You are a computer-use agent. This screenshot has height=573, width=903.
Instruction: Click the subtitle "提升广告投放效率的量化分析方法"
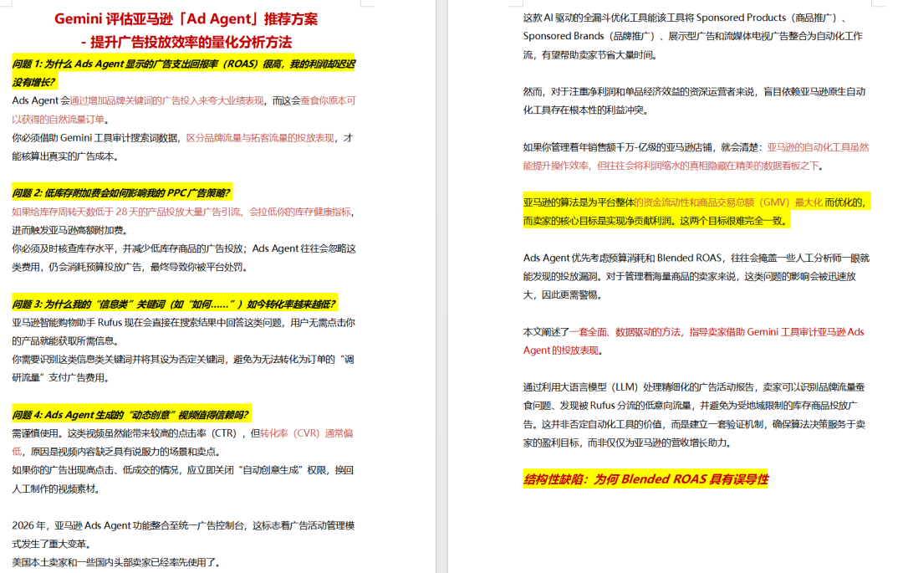[x=191, y=42]
